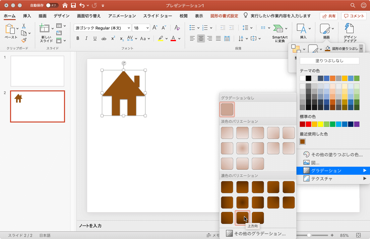This screenshot has height=239, width=370.
Task: Toggle the AutoSave switch
Action: 52,5
